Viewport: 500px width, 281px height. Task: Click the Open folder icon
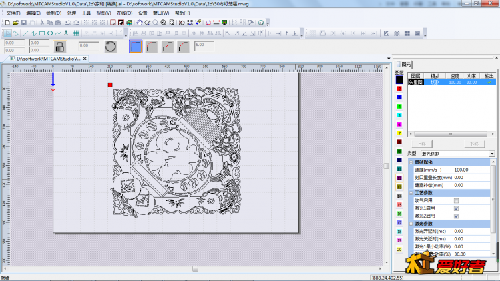pos(15,23)
